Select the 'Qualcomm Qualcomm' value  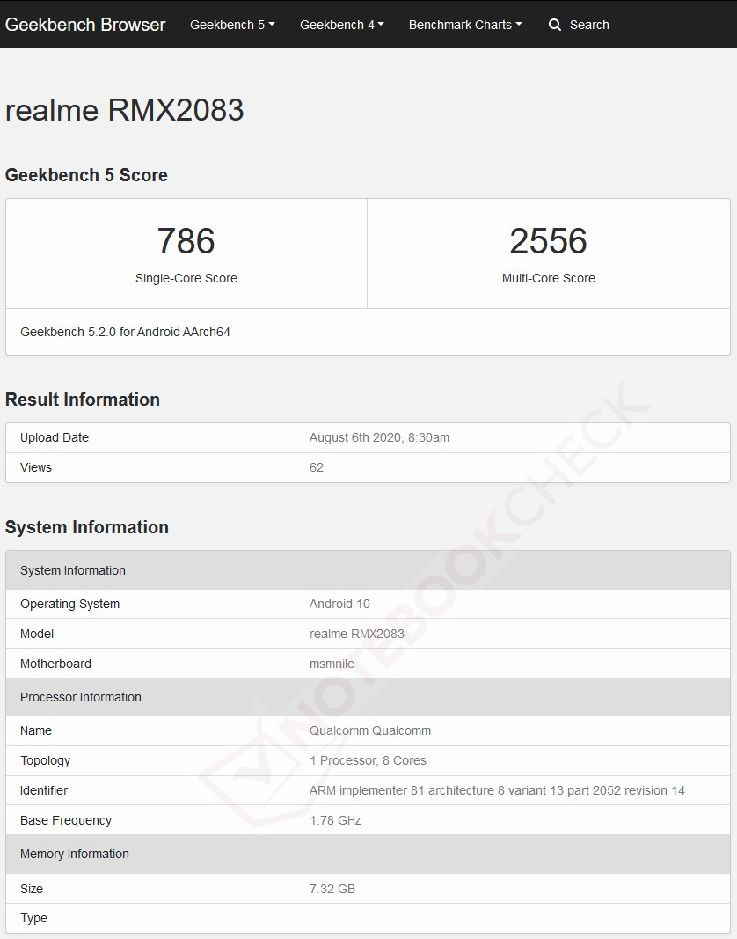tap(370, 730)
